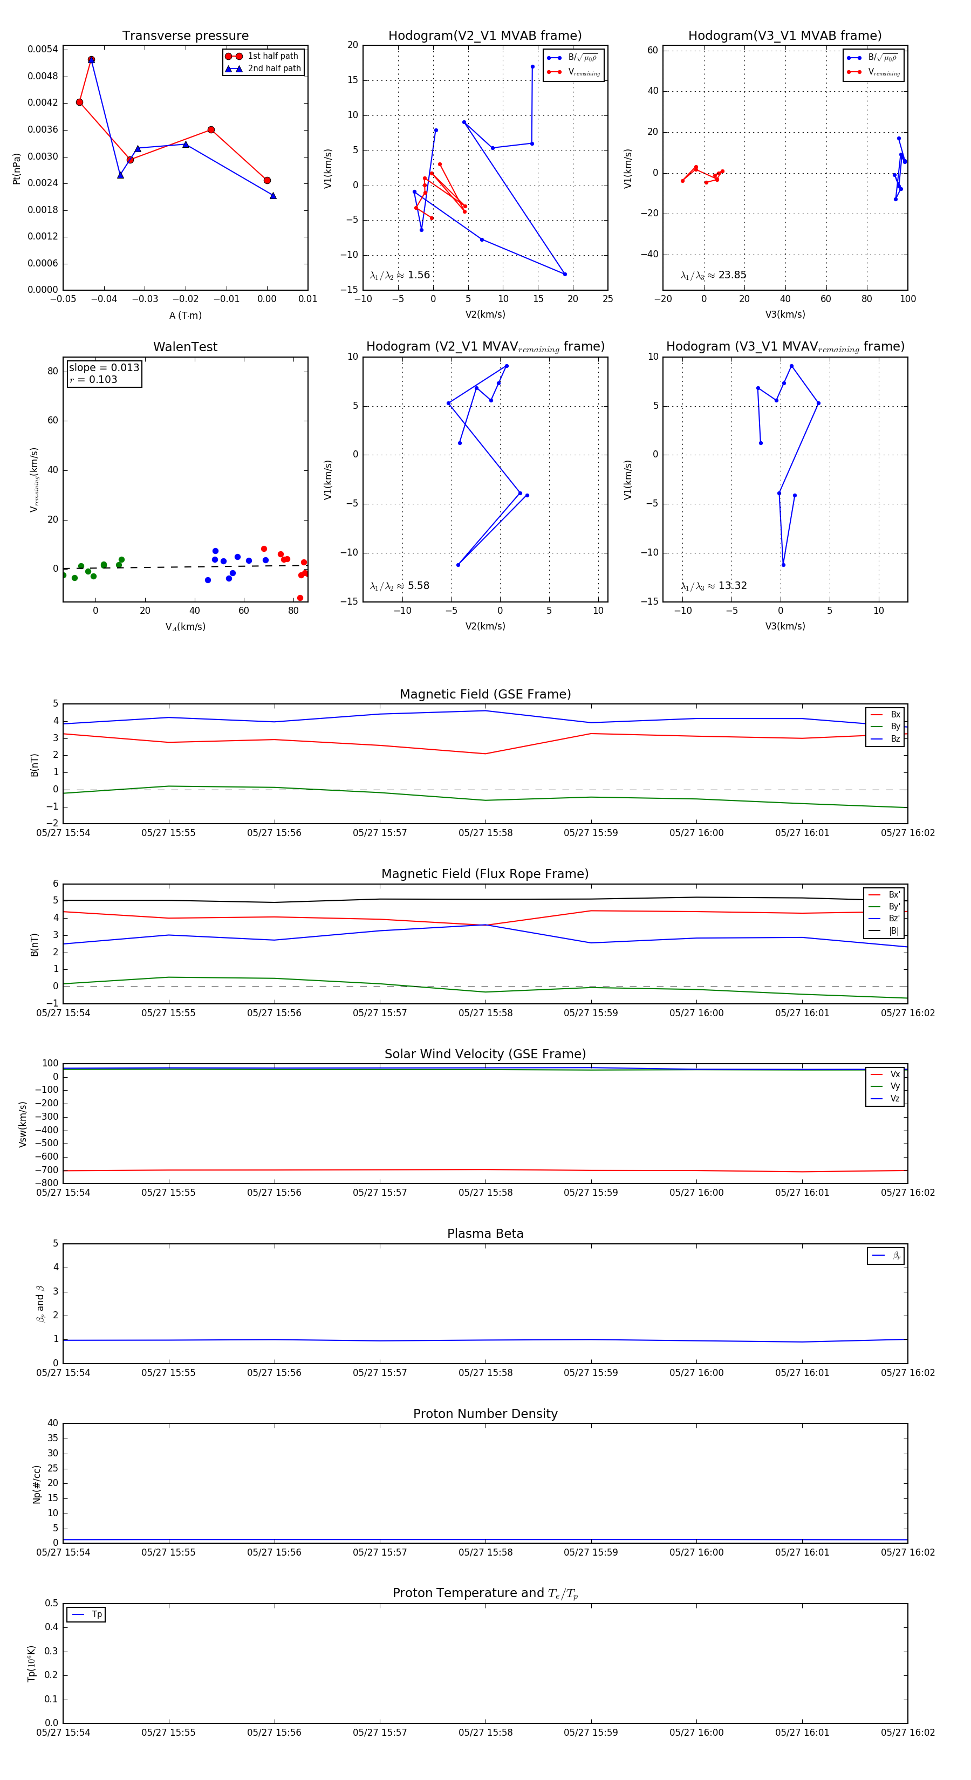Viewport: 971px width, 1780px height.
Task: Click the 'Proton Temperature and Te/Tp' title
Action: click(485, 1593)
